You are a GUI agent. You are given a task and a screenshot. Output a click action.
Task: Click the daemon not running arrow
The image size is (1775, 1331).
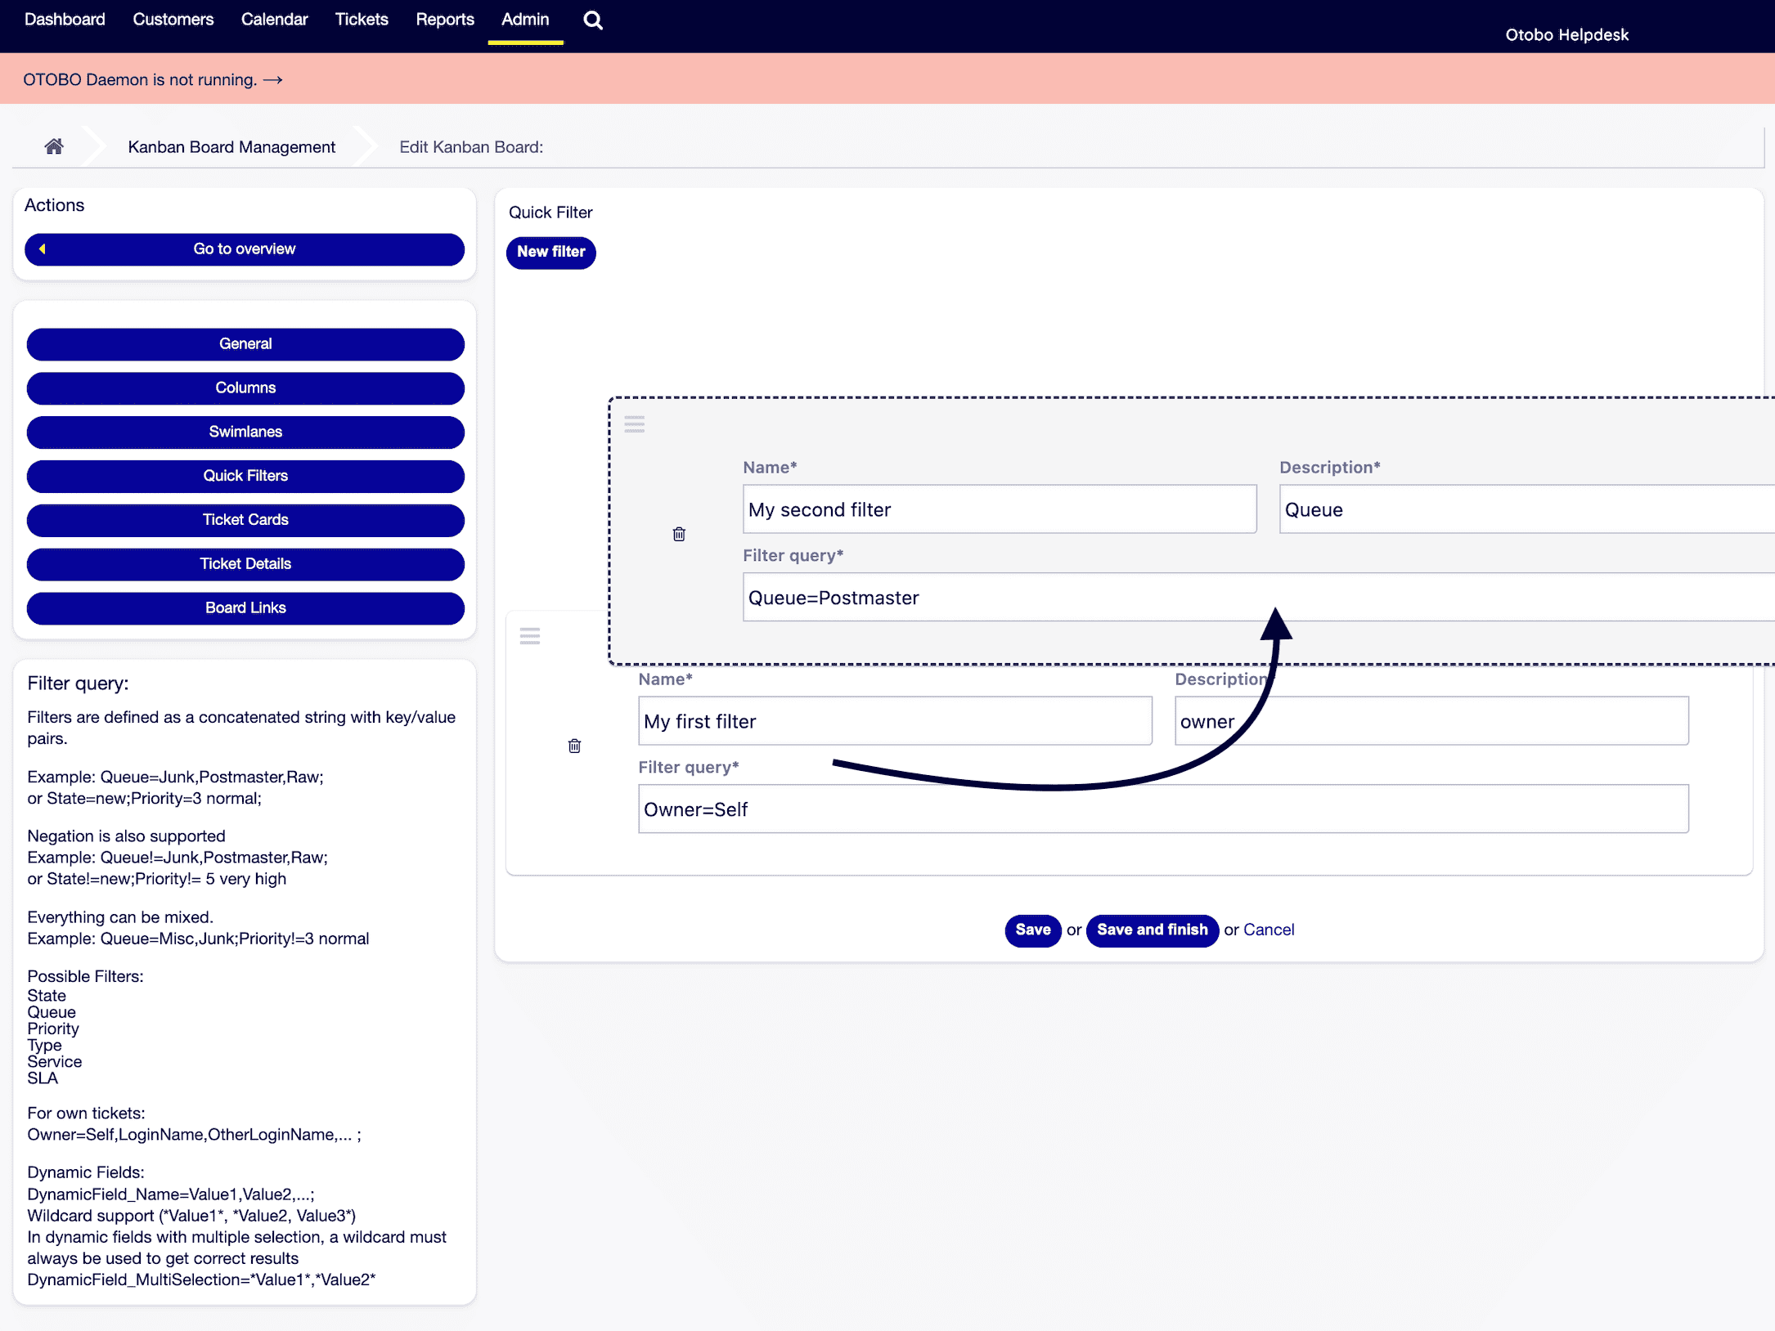coord(273,79)
